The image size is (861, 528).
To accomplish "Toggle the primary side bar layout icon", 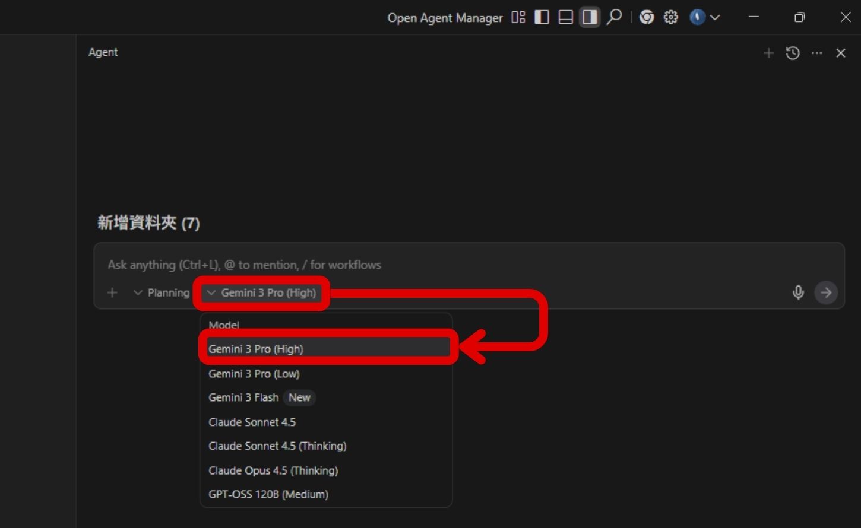I will click(x=541, y=17).
